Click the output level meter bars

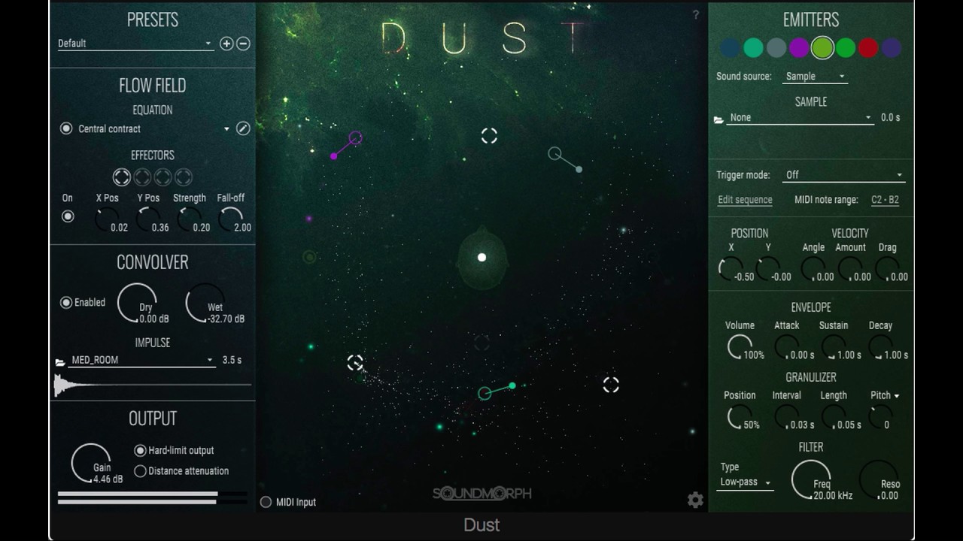(152, 497)
